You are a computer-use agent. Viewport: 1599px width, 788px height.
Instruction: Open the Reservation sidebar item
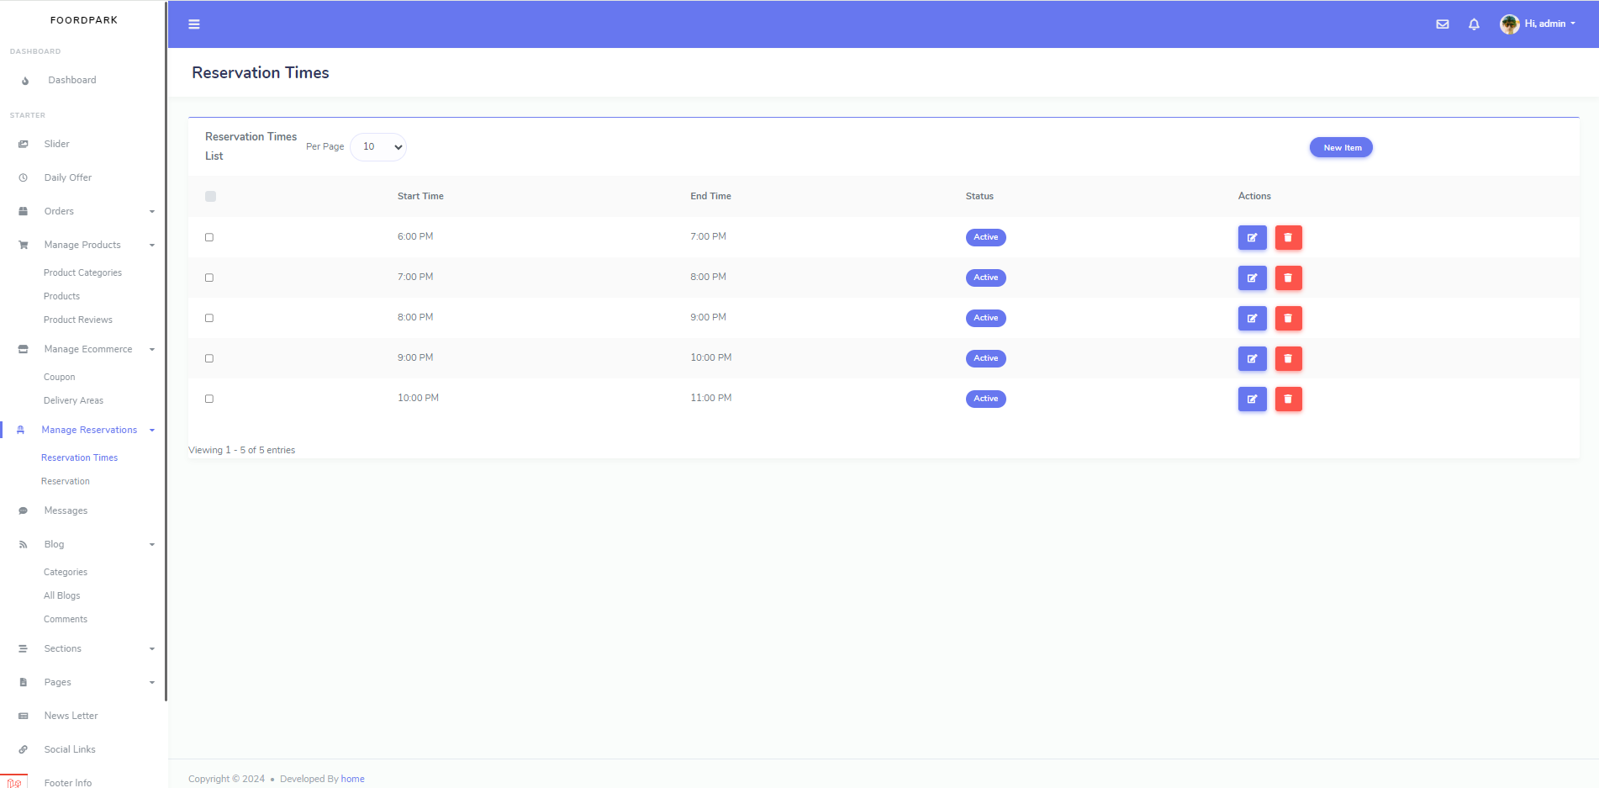[x=65, y=481]
